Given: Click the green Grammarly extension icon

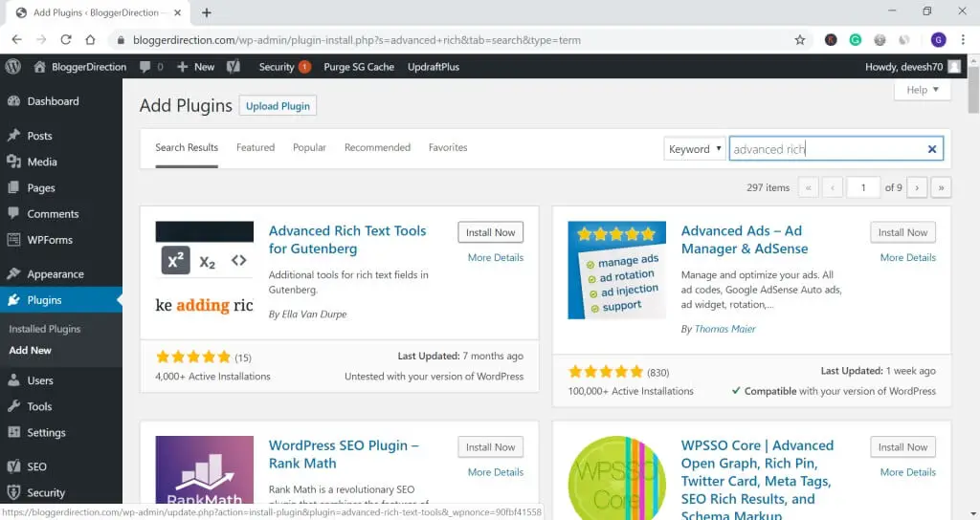Looking at the screenshot, I should pos(855,40).
